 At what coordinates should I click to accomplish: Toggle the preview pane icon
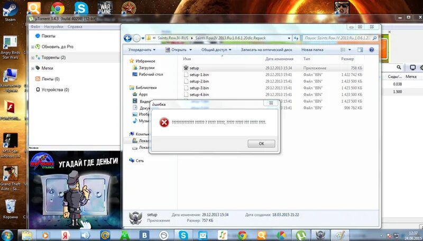360,50
